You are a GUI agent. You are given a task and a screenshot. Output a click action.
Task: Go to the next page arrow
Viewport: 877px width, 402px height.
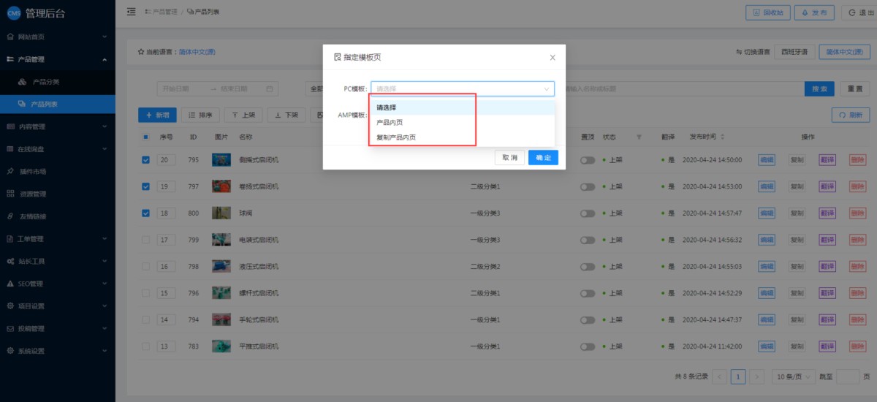pos(757,376)
